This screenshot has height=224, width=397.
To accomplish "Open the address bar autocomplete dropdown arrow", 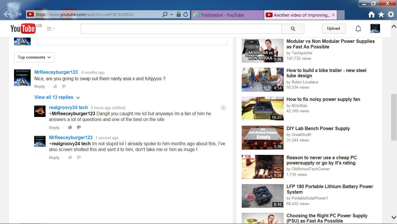I will [172, 15].
